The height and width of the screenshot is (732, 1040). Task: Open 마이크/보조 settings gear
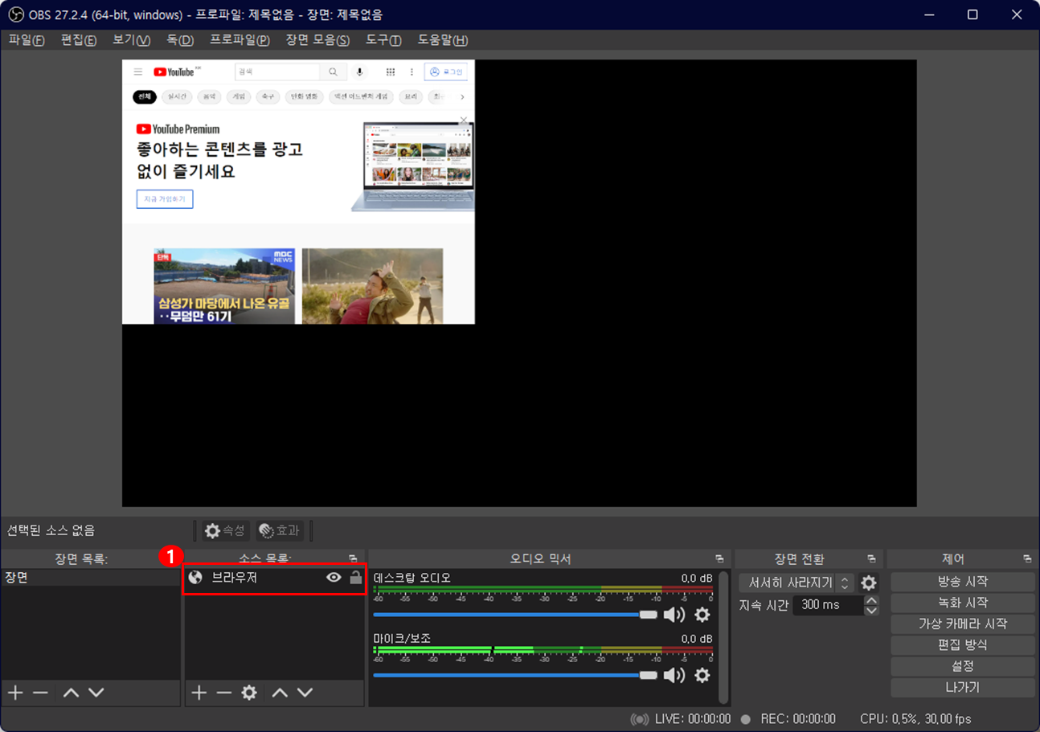pos(702,675)
